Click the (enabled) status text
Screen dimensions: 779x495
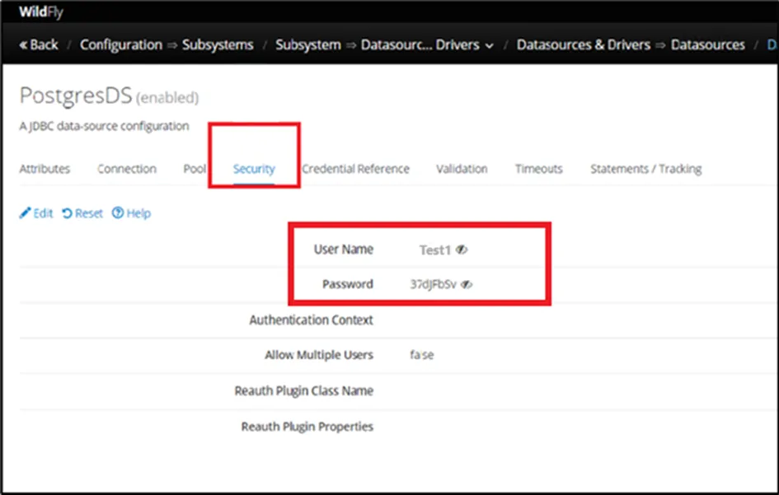pos(167,98)
